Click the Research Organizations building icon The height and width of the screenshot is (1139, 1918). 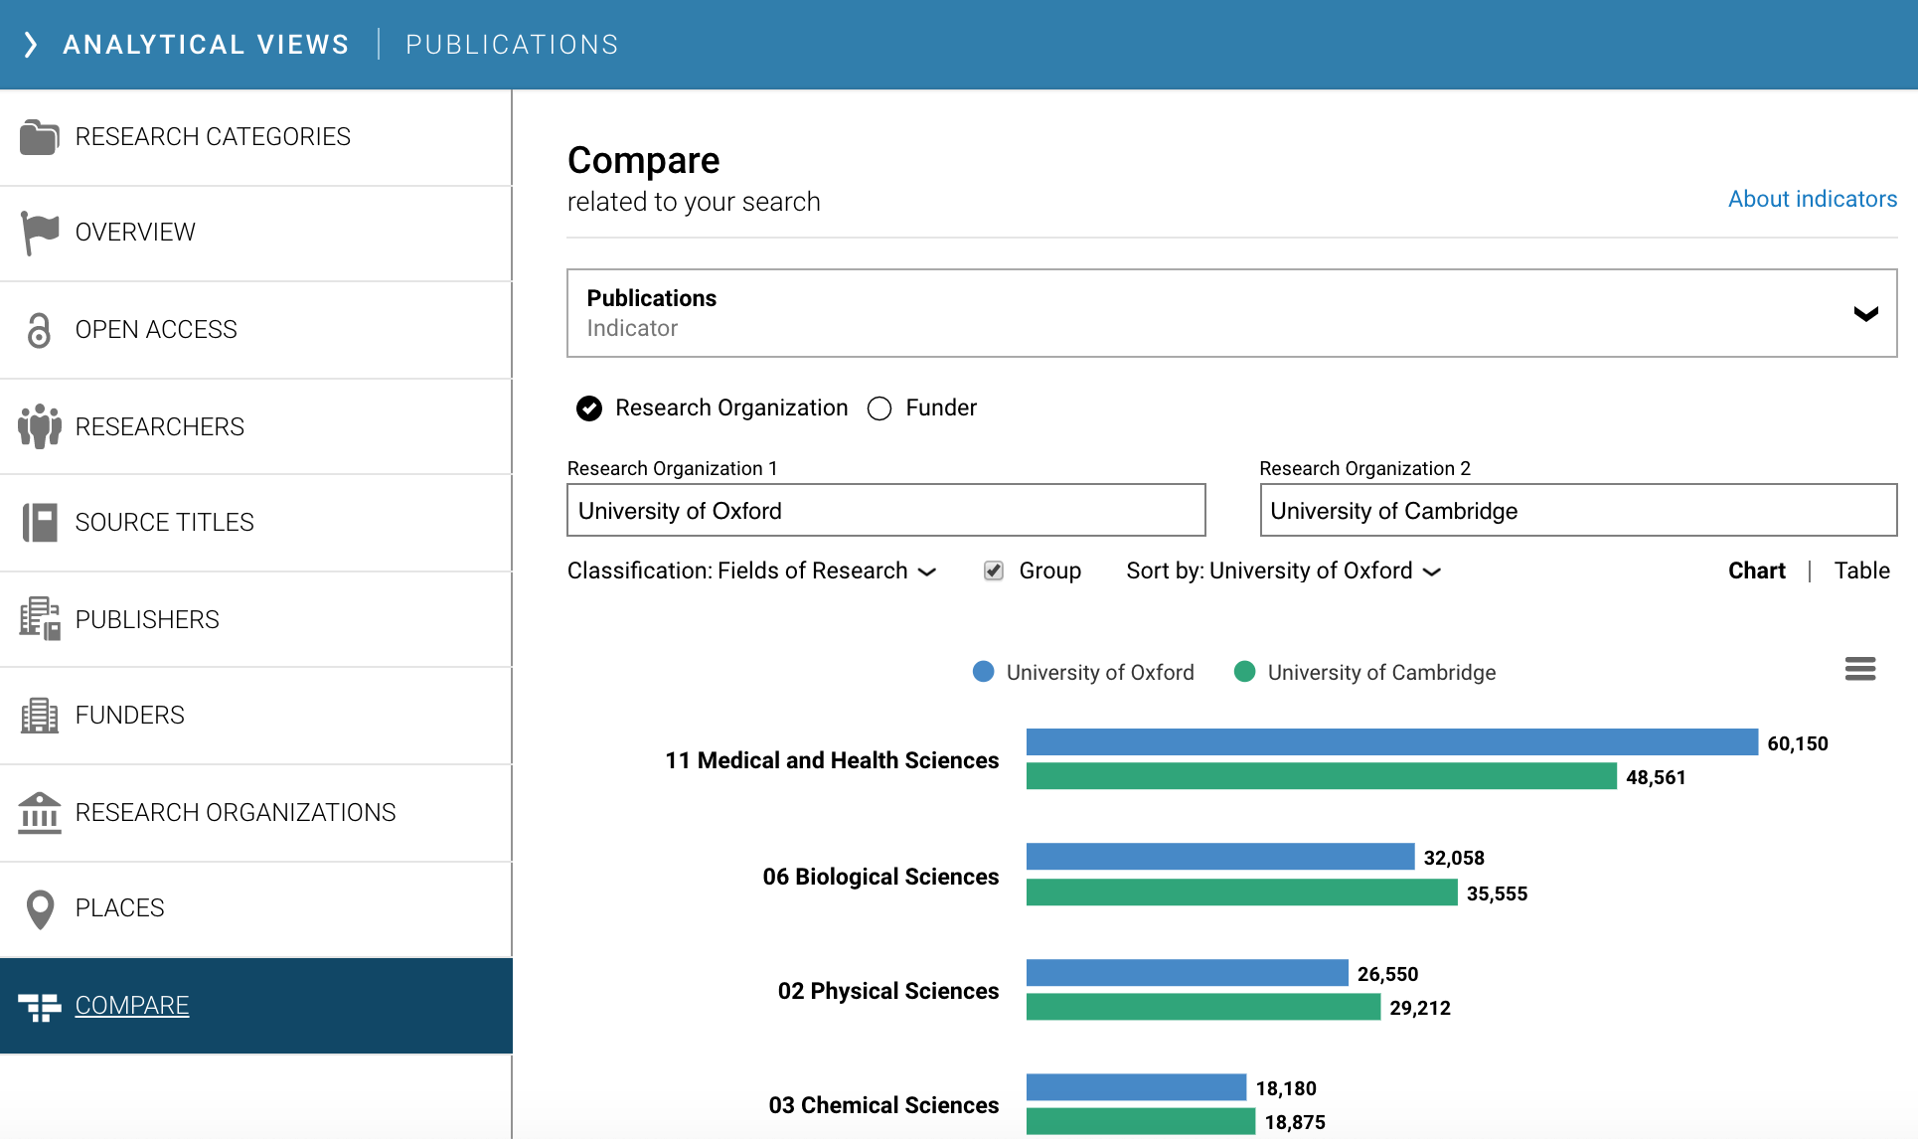coord(40,812)
